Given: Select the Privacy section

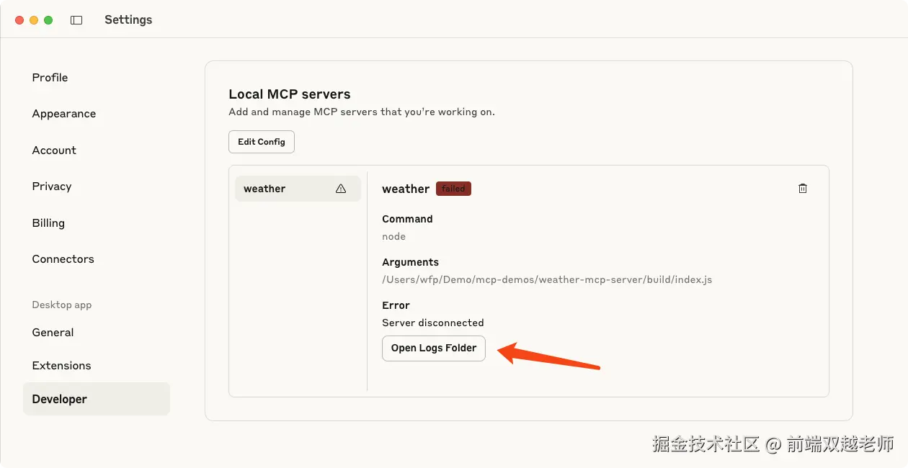Looking at the screenshot, I should pyautogui.click(x=52, y=186).
